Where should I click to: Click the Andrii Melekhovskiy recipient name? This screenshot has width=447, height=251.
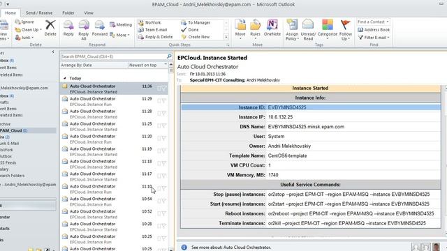(263, 80)
